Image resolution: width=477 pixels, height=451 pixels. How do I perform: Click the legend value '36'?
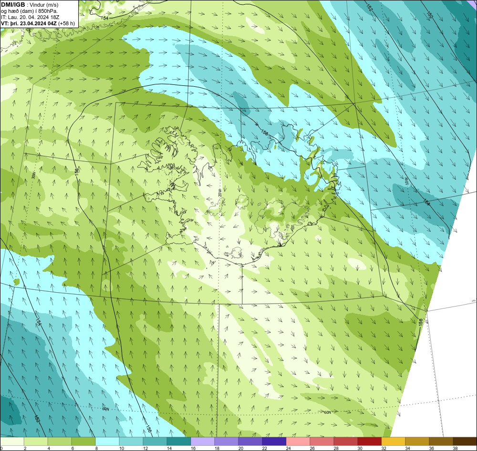click(x=431, y=448)
